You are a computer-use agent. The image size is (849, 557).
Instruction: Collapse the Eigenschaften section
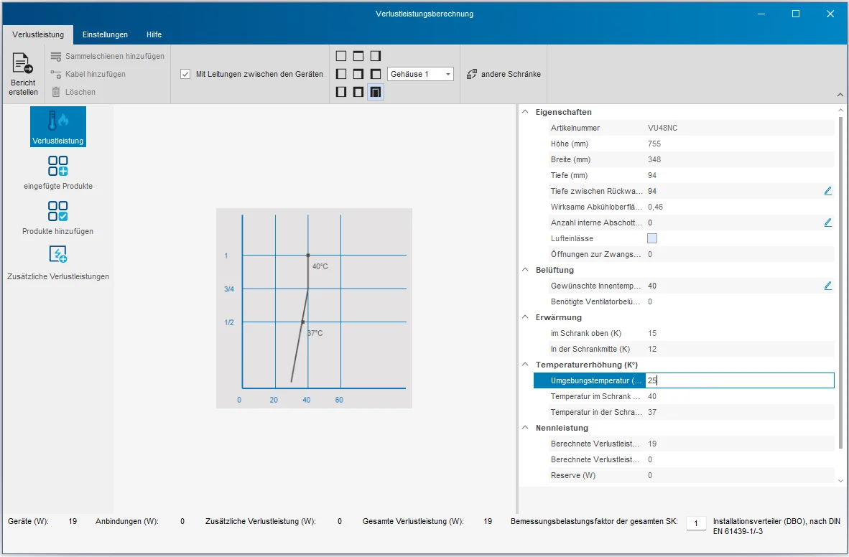pyautogui.click(x=525, y=112)
